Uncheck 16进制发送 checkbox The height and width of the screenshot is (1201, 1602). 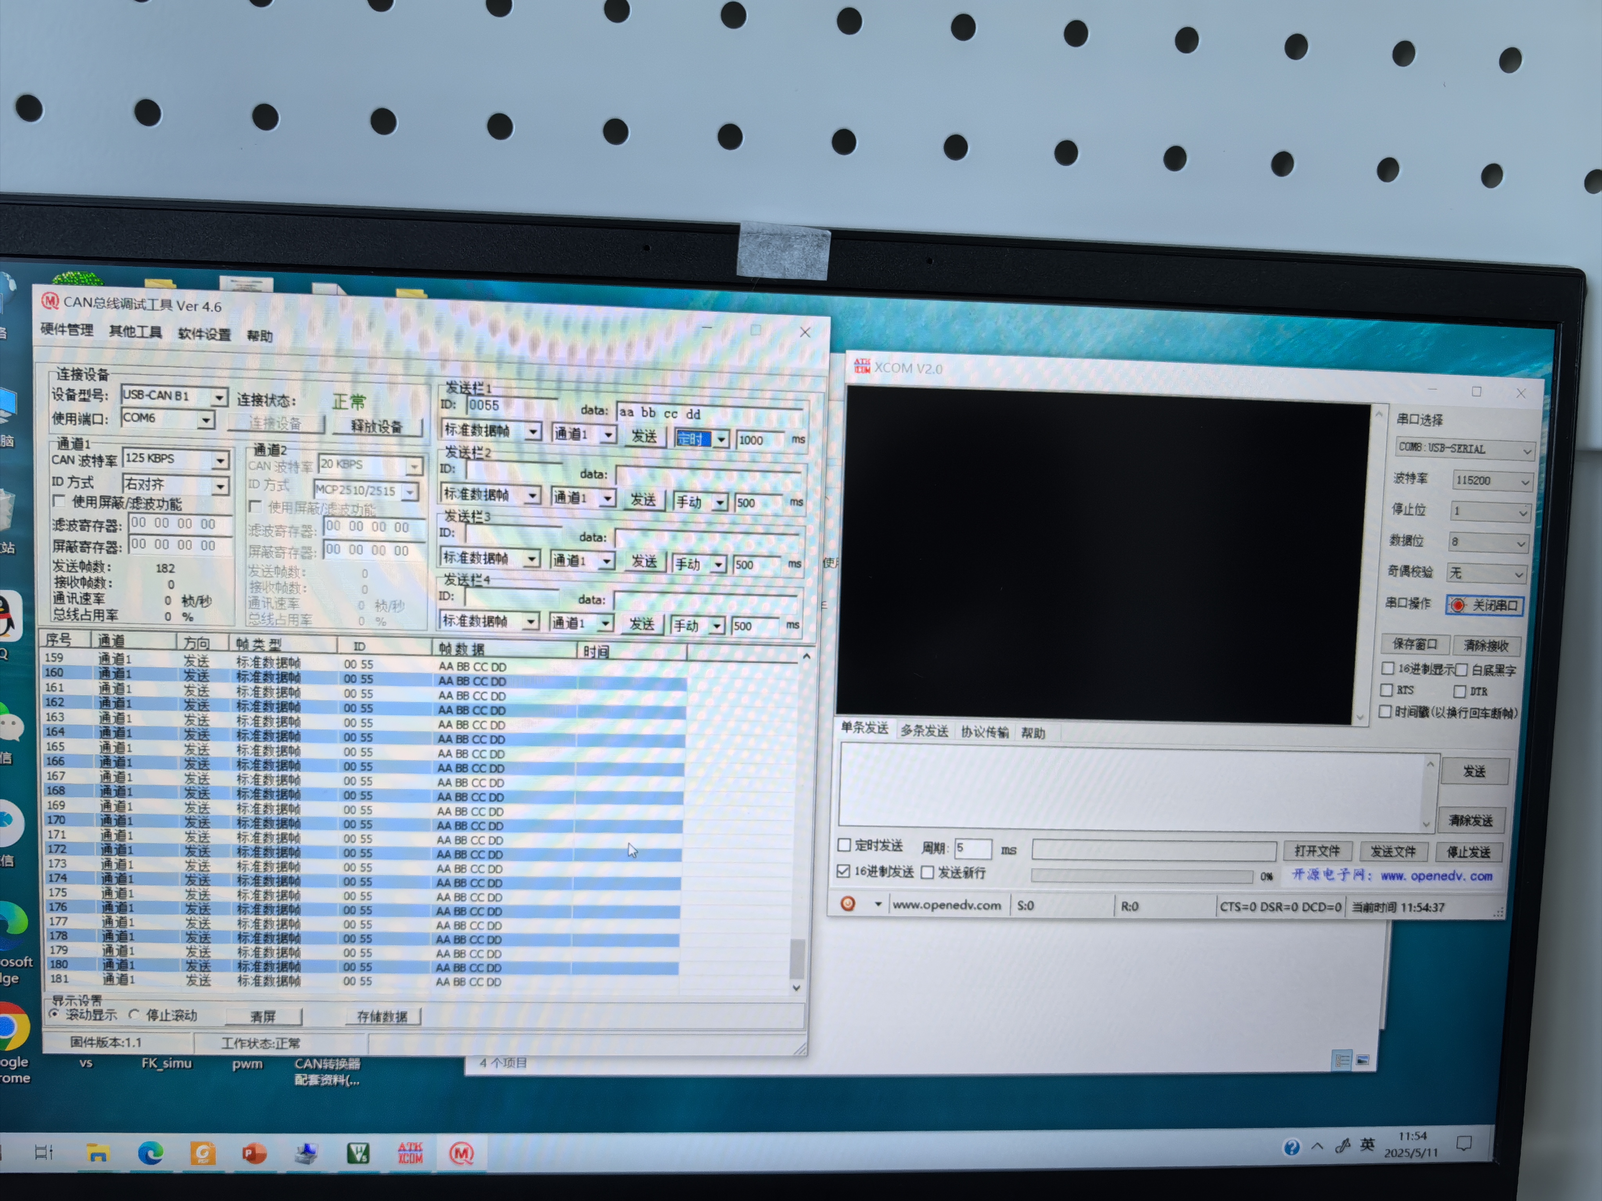coord(843,871)
